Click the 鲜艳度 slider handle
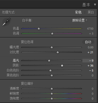Screen dimensions: 98x103 coord(52,94)
